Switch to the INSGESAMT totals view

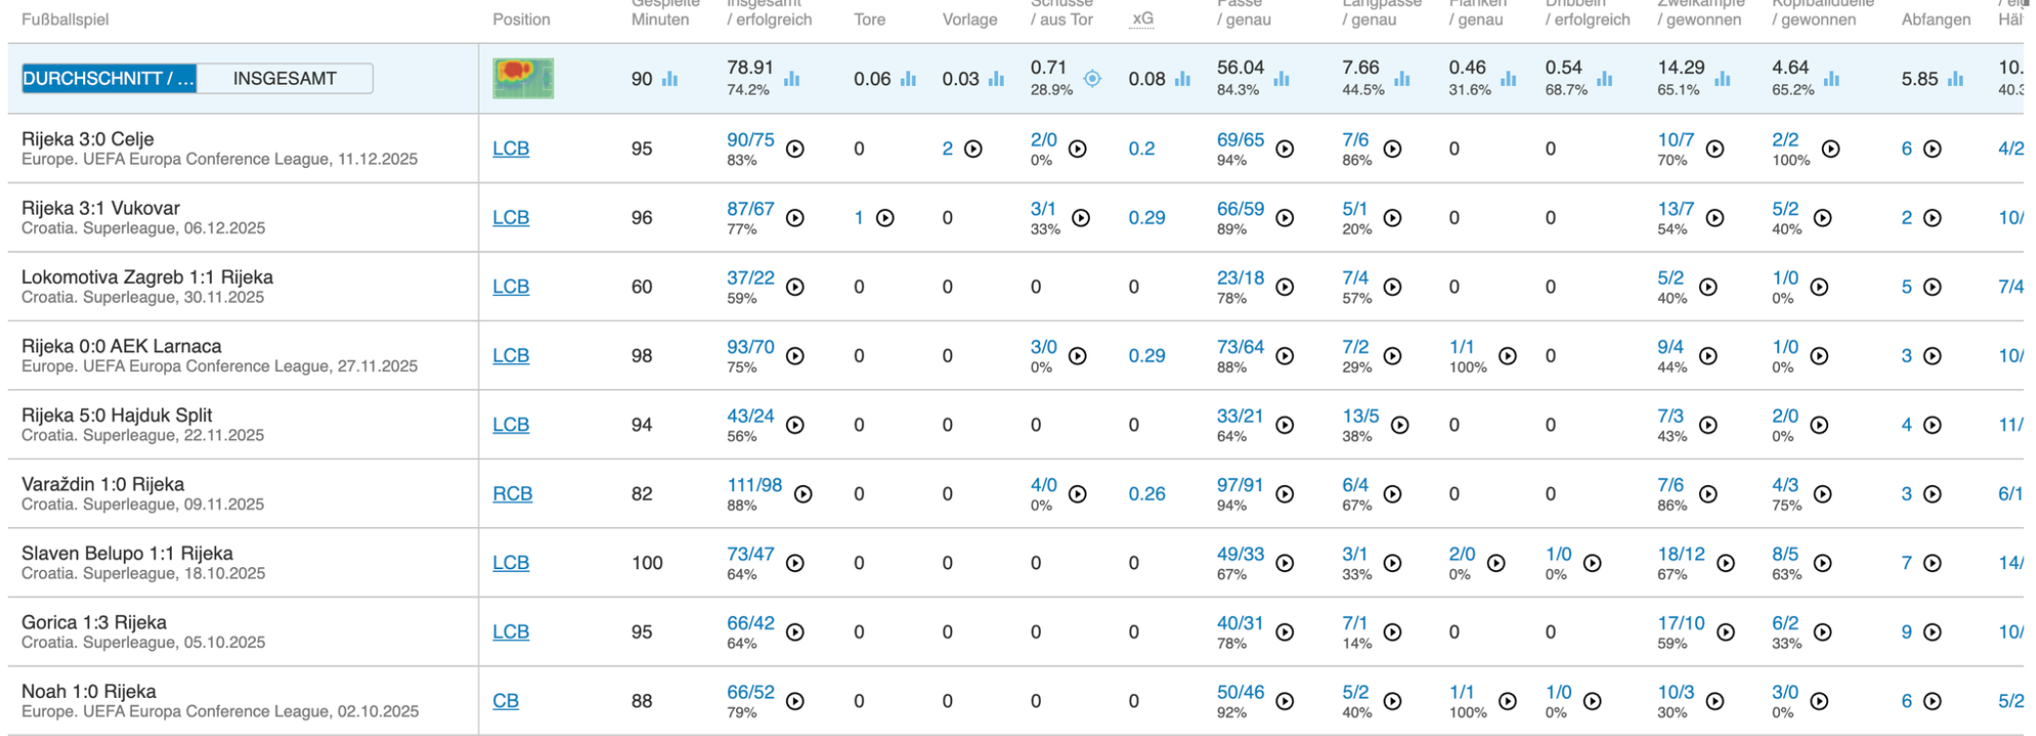click(x=284, y=79)
